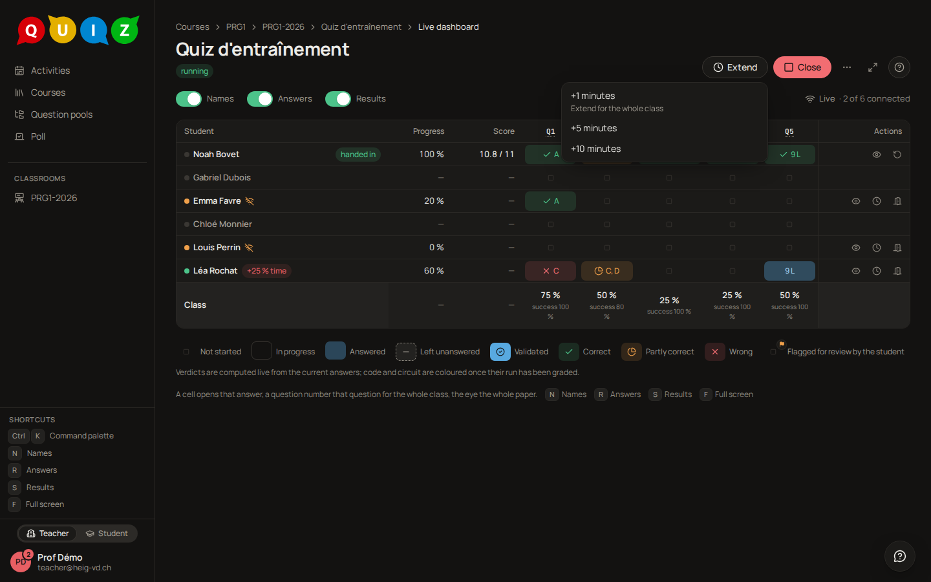931x582 pixels.
Task: Turn off the Names switch
Action: (189, 99)
